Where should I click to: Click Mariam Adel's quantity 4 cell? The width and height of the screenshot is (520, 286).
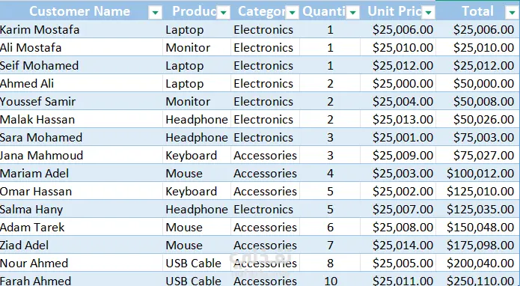(x=330, y=173)
